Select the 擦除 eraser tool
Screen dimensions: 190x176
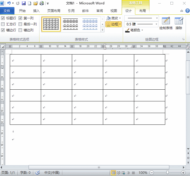(179, 23)
